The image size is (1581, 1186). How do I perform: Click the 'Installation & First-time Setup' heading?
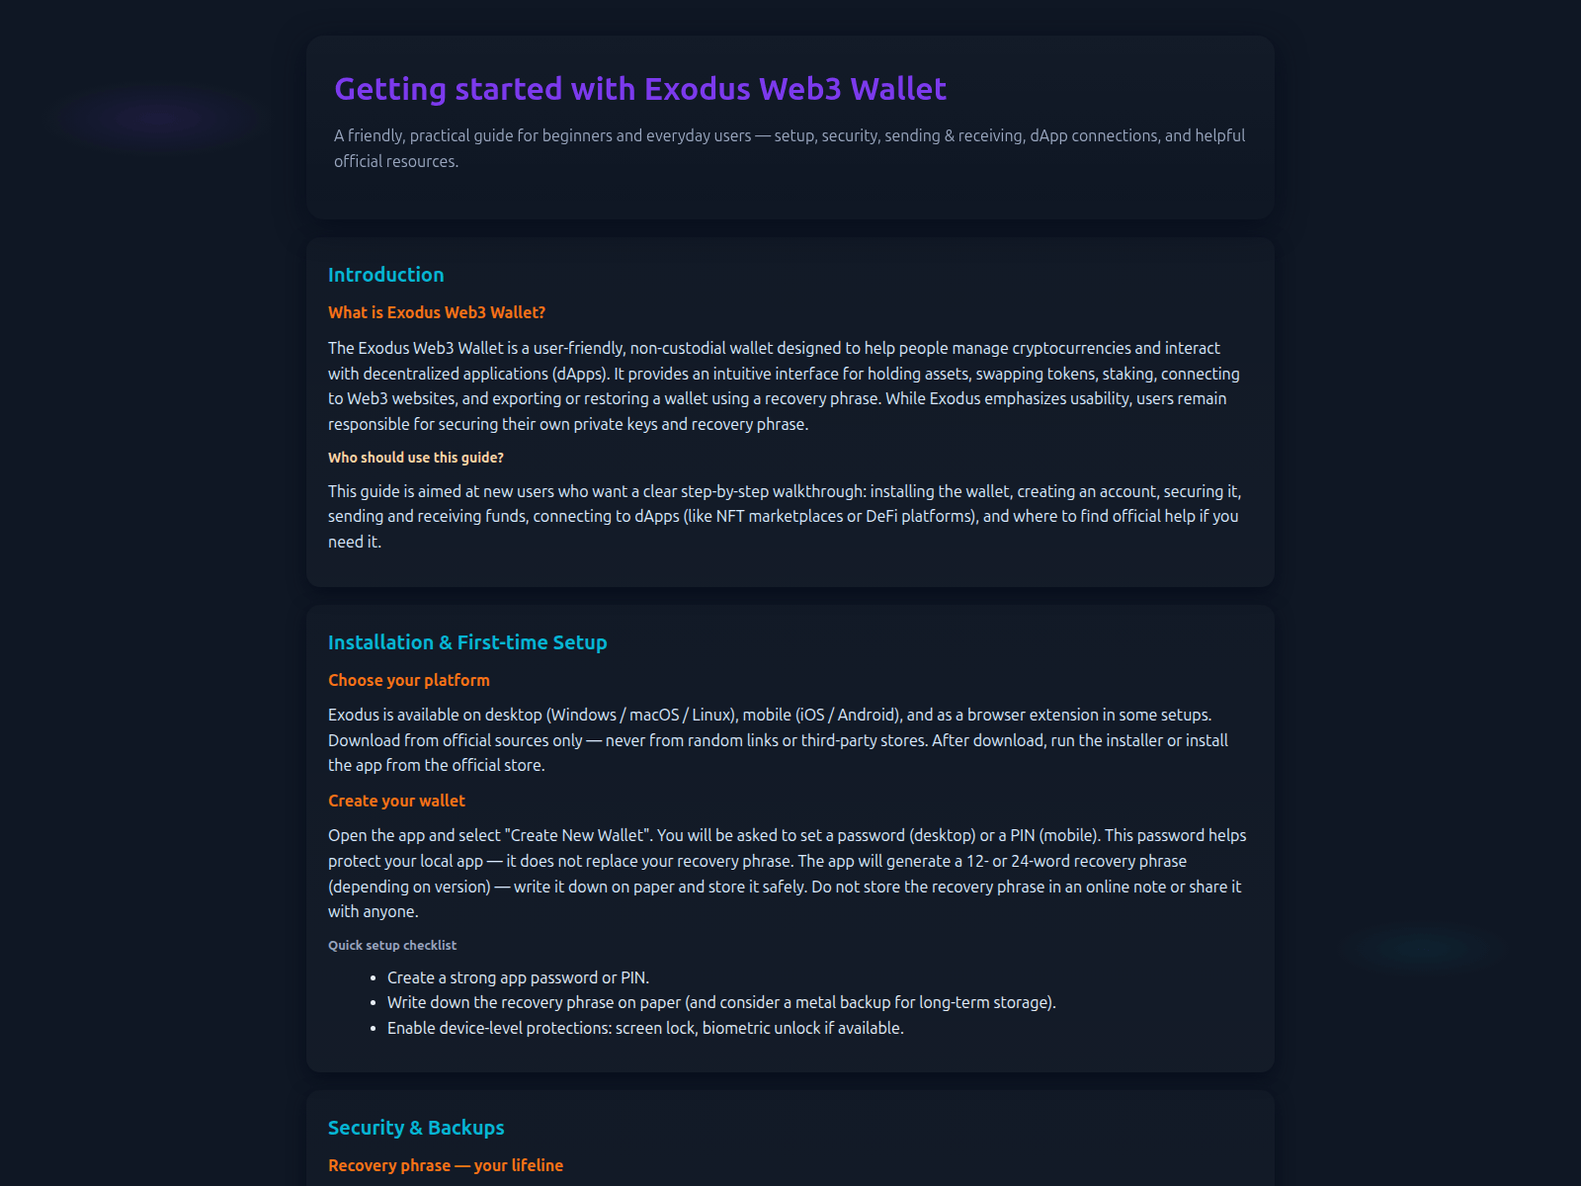click(x=467, y=642)
